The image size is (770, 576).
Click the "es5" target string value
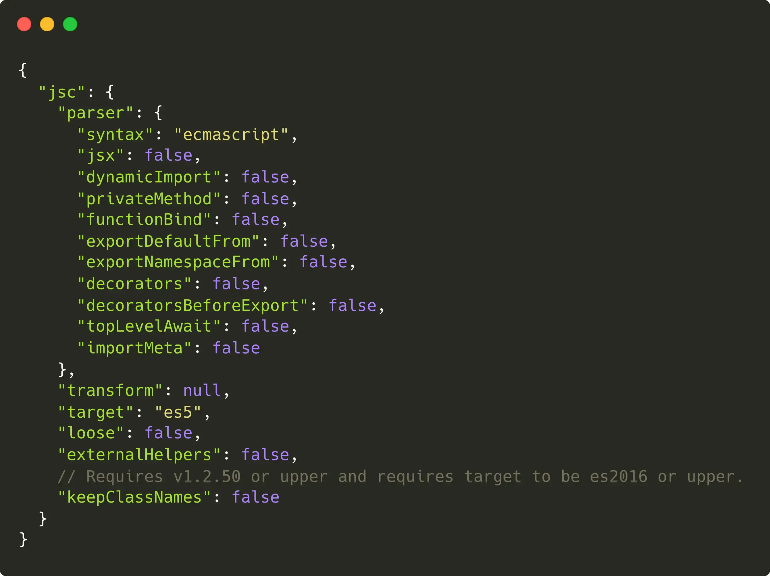point(178,412)
